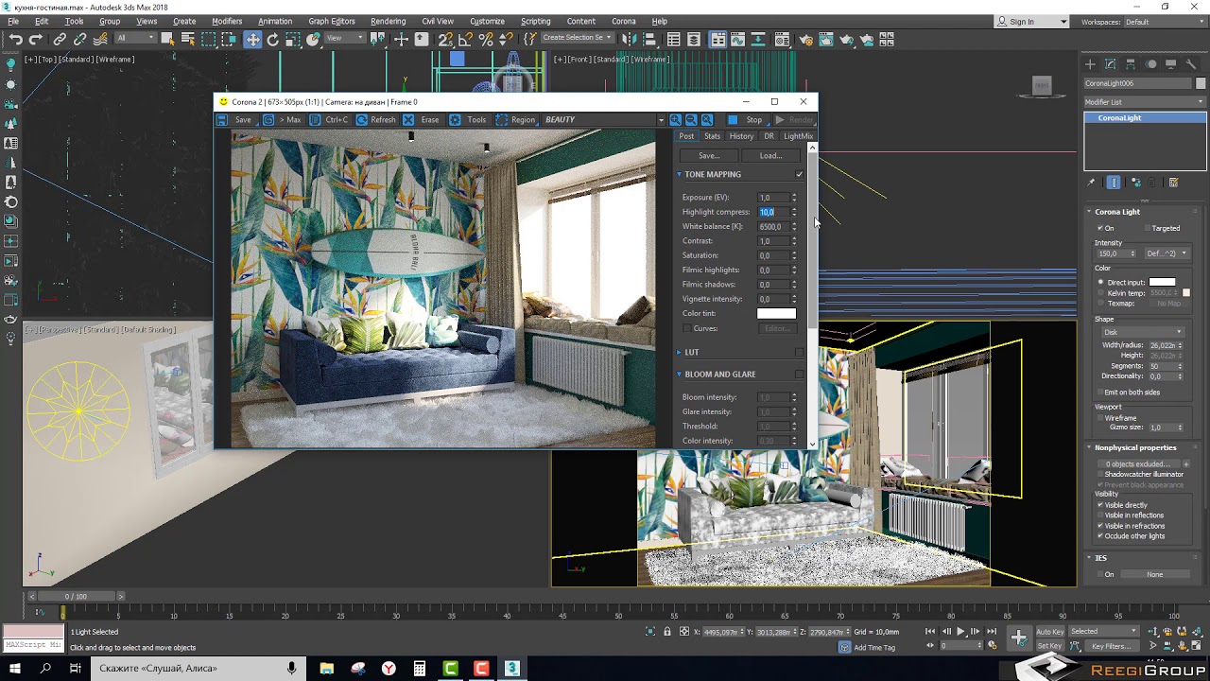Enable the Curves checkbox
The width and height of the screenshot is (1210, 681).
(x=687, y=328)
